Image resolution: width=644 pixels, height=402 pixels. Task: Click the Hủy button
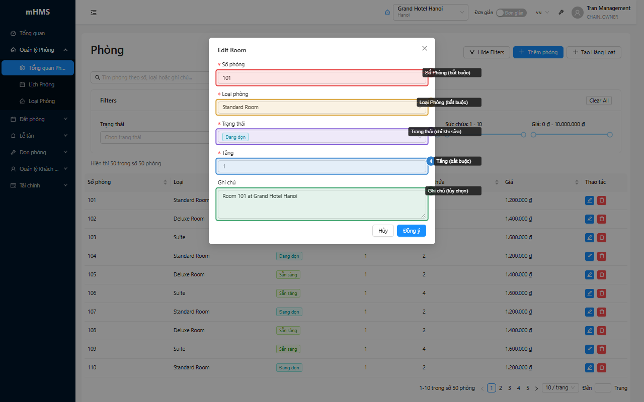pos(383,231)
